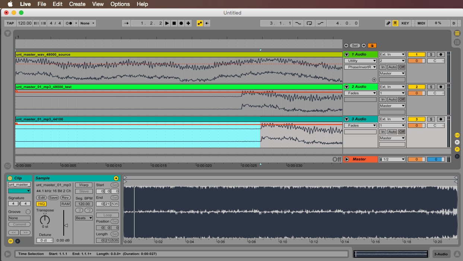
Task: Toggle the Loop switch in transport
Action: pos(309,23)
